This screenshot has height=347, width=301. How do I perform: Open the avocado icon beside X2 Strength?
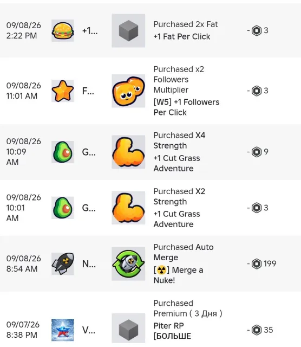(63, 208)
